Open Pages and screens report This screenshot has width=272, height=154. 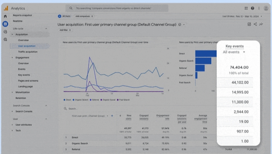(x=28, y=81)
